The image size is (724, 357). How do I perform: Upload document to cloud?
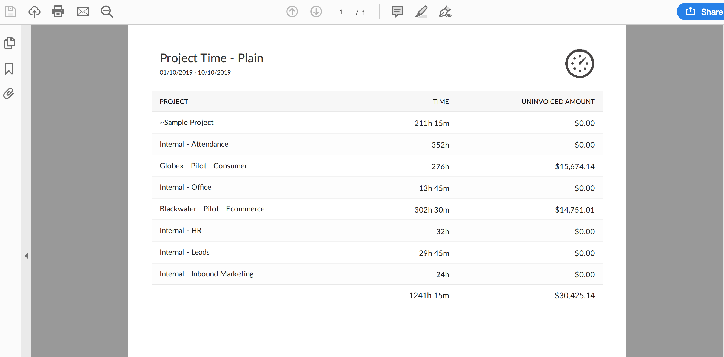click(34, 12)
